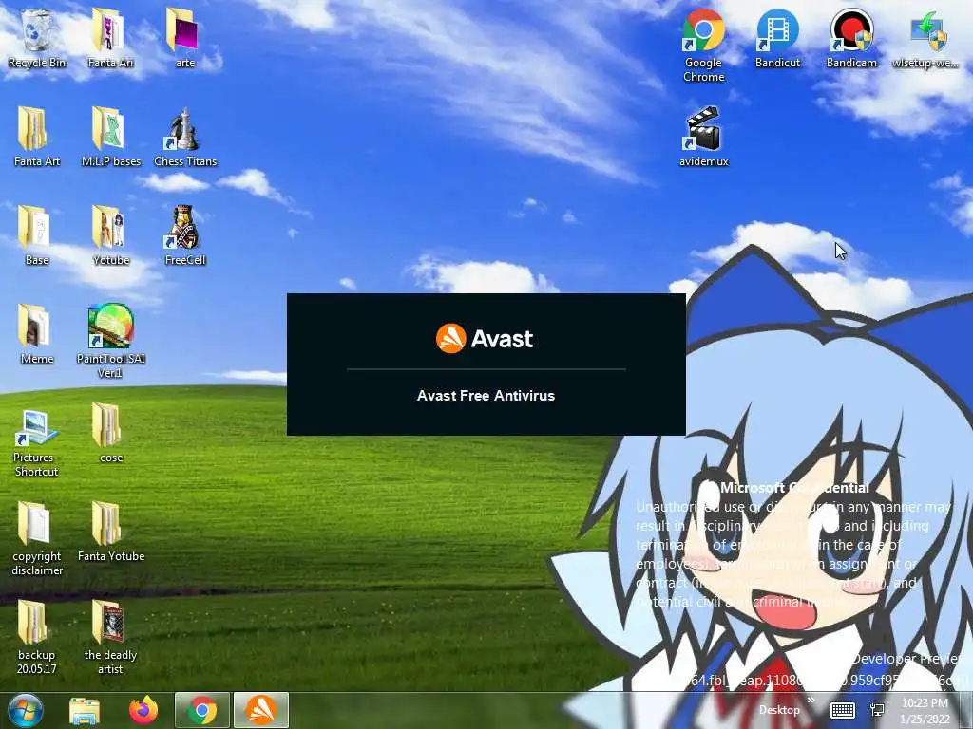Viewport: 973px width, 729px height.
Task: Select the M.L.P bases folder
Action: tap(110, 138)
